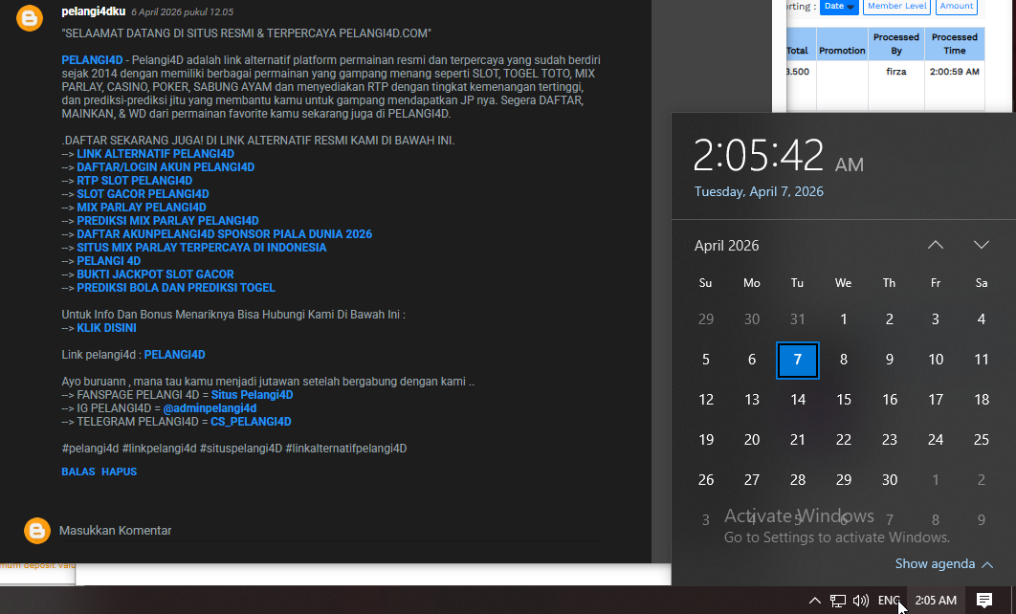Open the SLOT GACOR PELANGI4D link
1016x614 pixels.
pyautogui.click(x=144, y=193)
